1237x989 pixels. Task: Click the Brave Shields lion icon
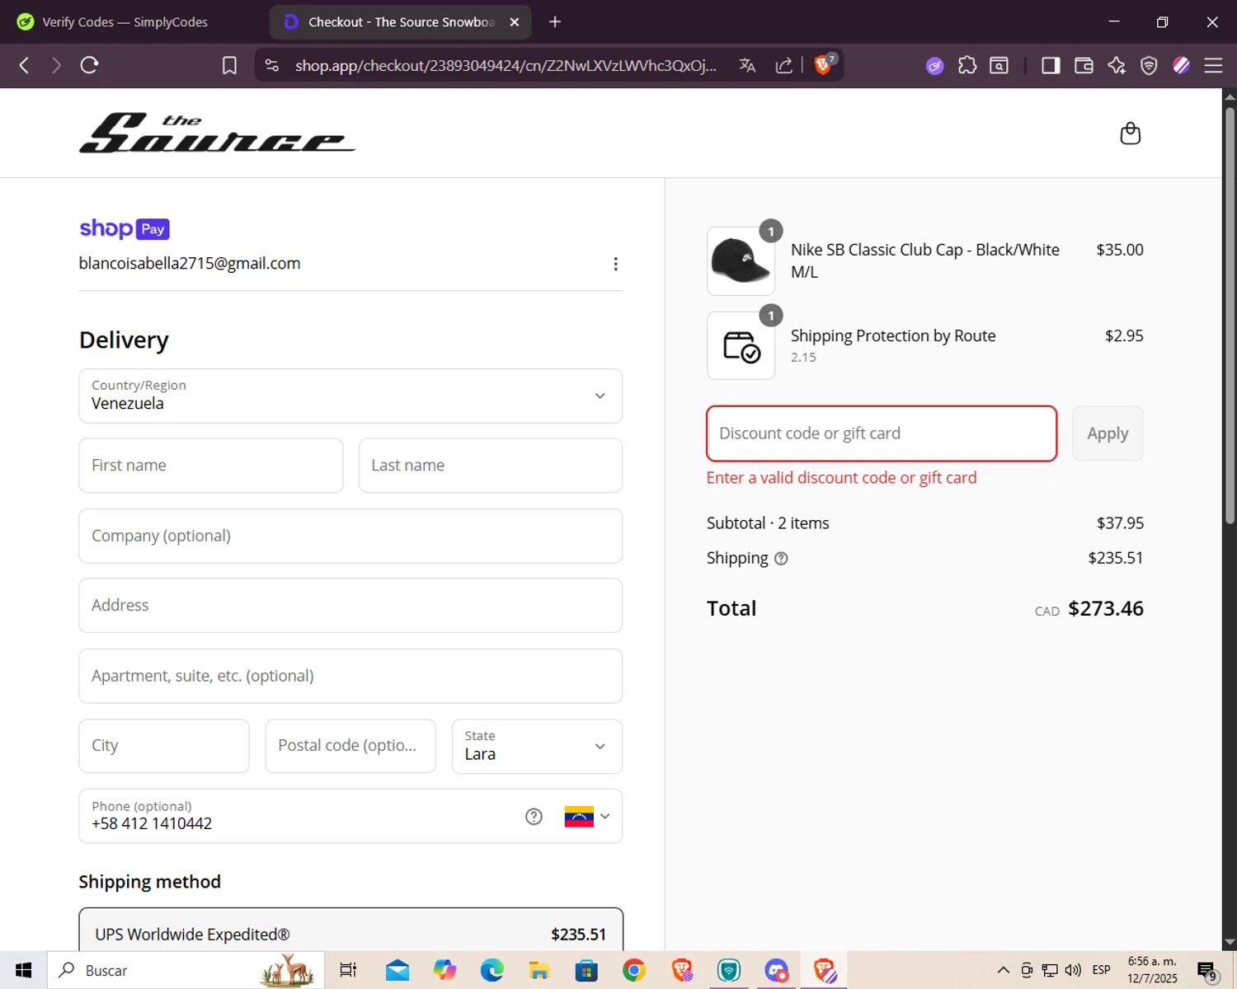pos(824,65)
